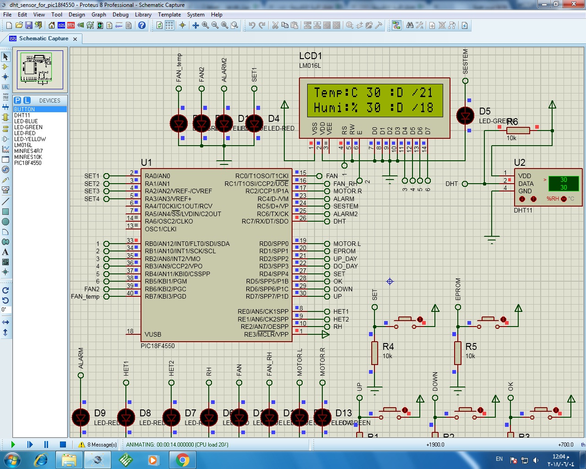Click the overview window thumbnail
The width and height of the screenshot is (586, 469).
point(40,70)
